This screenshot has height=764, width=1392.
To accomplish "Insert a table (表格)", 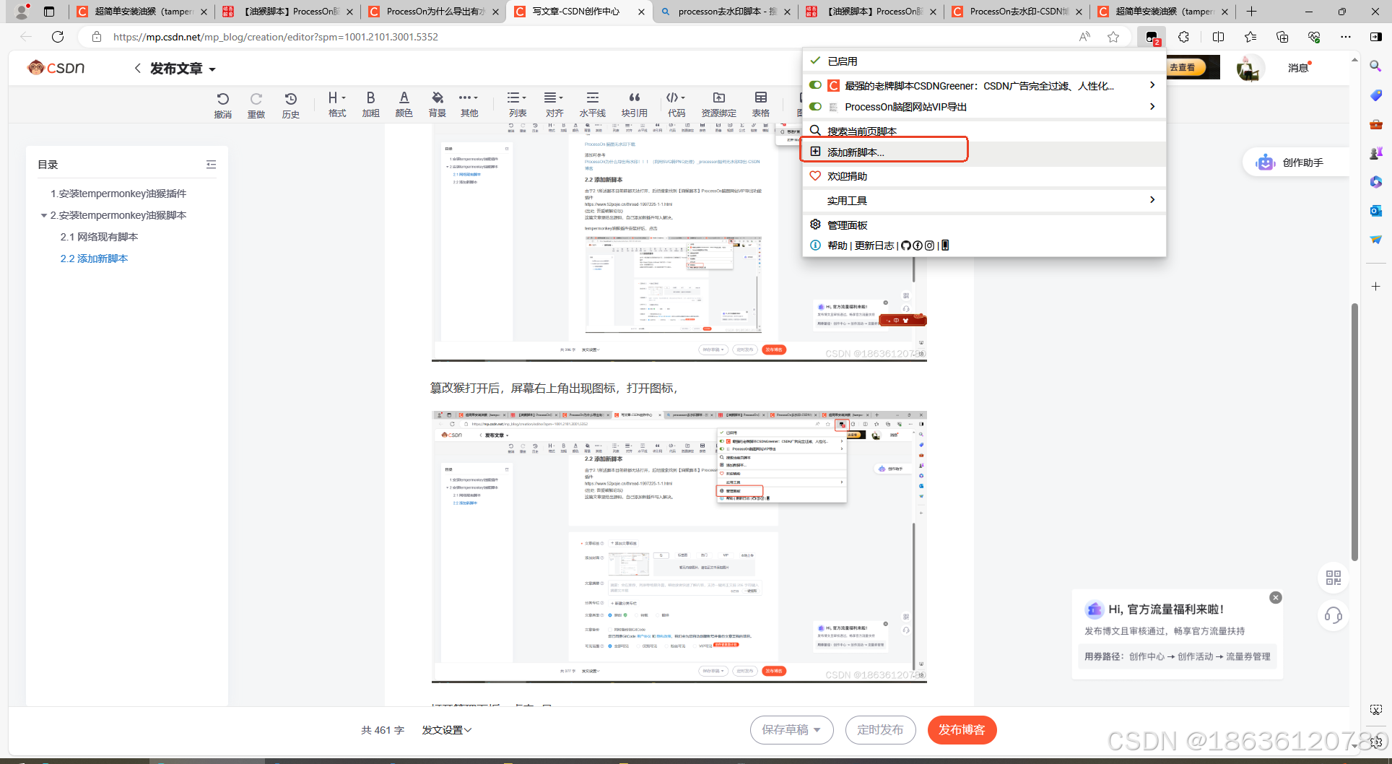I will [760, 104].
